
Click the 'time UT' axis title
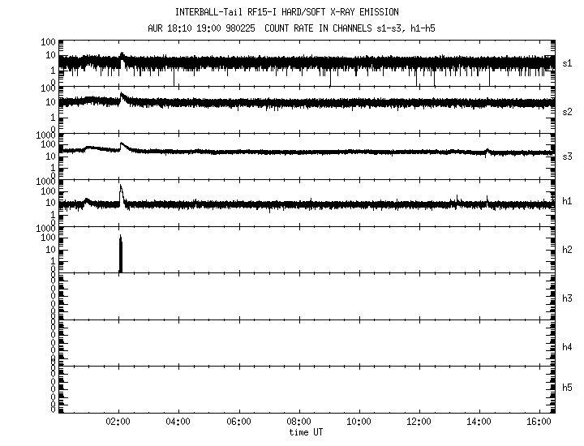[x=306, y=432]
